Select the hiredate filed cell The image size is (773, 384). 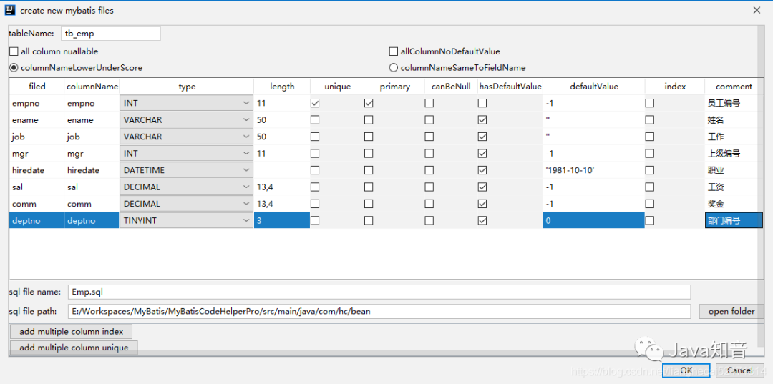click(x=37, y=170)
